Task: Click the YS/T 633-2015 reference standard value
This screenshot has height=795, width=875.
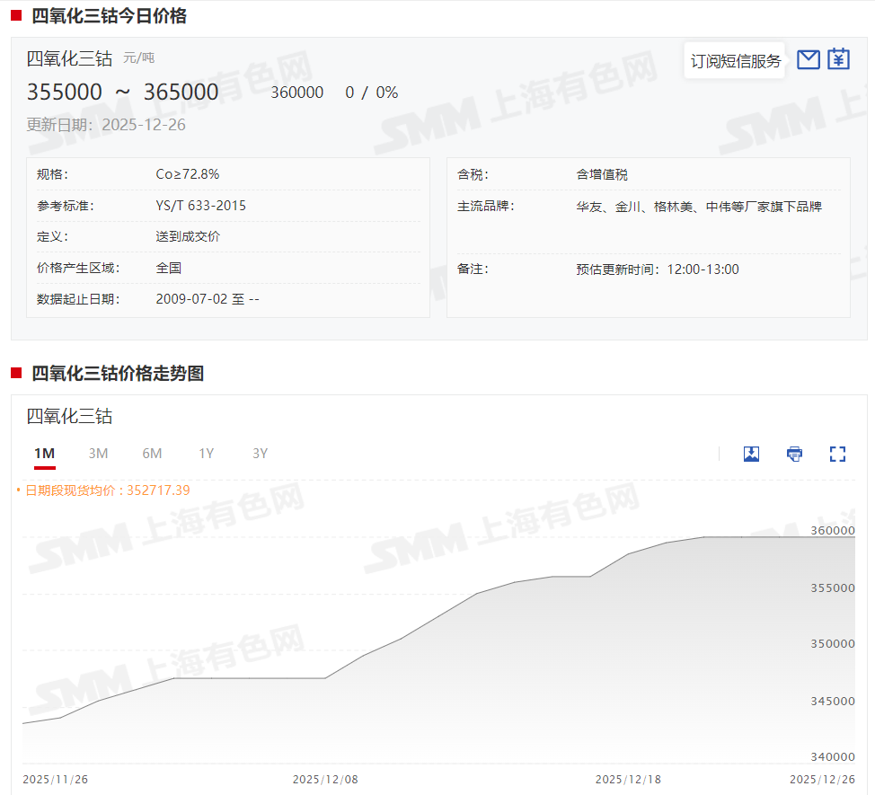Action: coord(200,206)
